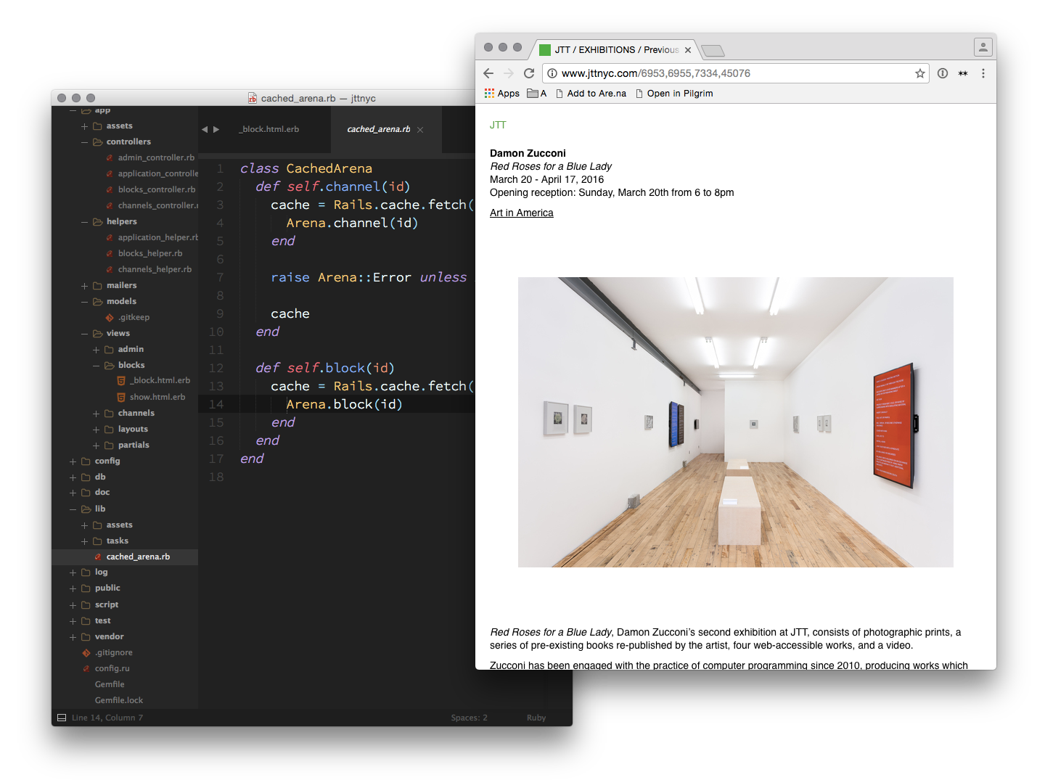Open Chrome's three-dot menu
1045x780 pixels.
[x=983, y=73]
